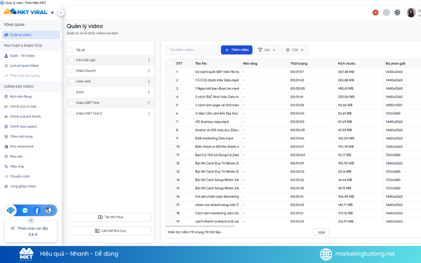Viewport: 421px width, 263px height.
Task: Click the 1080x1920 resolution cell
Action: [x=394, y=105]
